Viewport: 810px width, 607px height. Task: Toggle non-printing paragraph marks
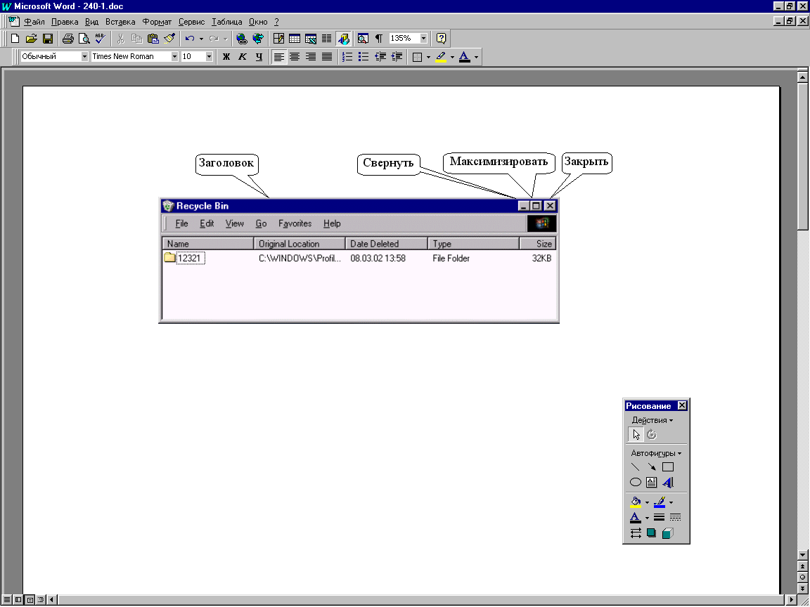[x=379, y=38]
